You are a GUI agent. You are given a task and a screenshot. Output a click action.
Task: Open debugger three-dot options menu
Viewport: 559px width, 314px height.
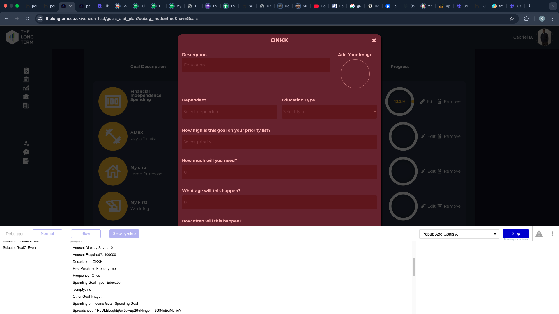552,234
